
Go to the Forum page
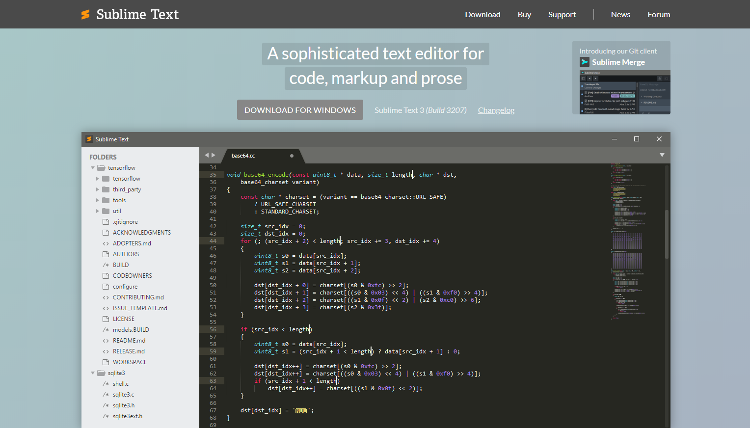click(658, 15)
